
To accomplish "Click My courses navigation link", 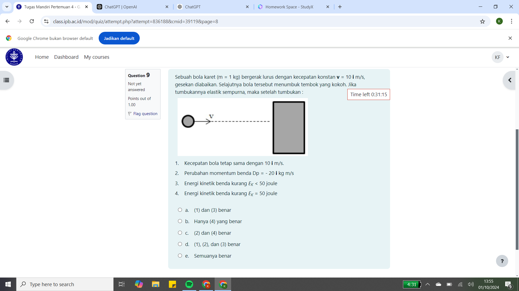I will point(97,57).
